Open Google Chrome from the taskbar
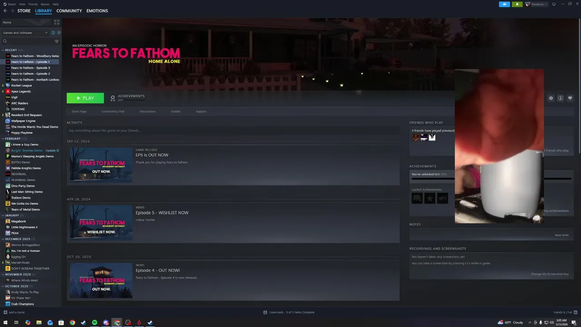This screenshot has width=581, height=327. pyautogui.click(x=72, y=322)
